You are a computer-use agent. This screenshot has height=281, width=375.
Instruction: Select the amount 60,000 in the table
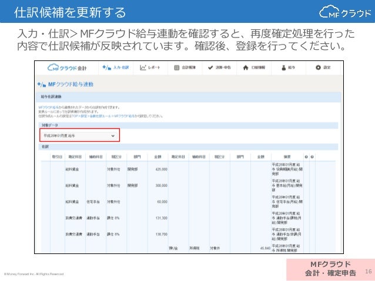coord(162,202)
